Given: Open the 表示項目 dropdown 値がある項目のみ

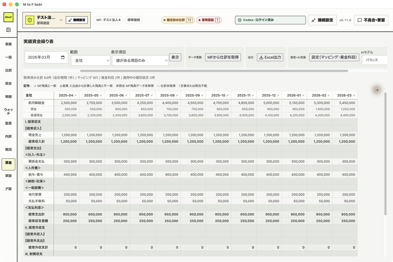Looking at the screenshot, I should pyautogui.click(x=140, y=60).
